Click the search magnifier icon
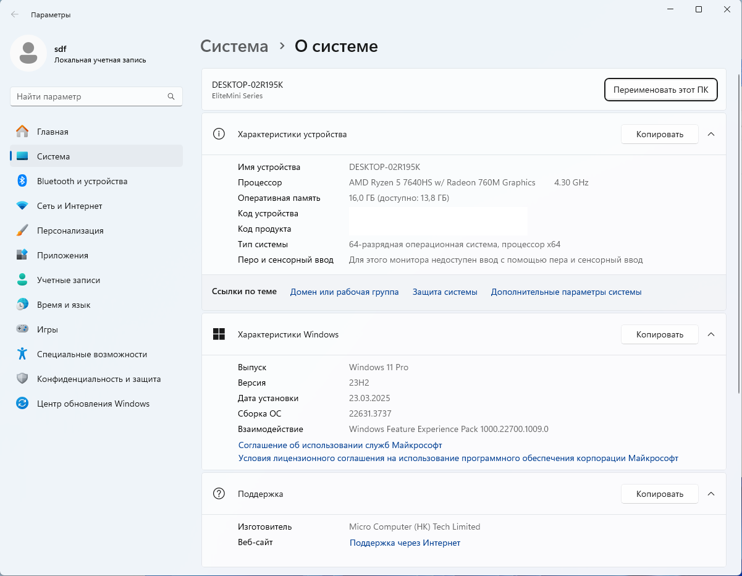 click(171, 97)
